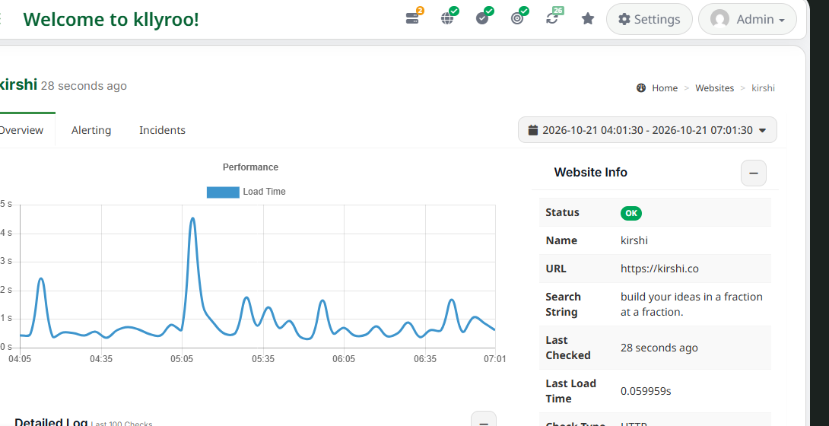Image resolution: width=829 pixels, height=426 pixels.
Task: Click the Performance chart title
Action: (250, 167)
